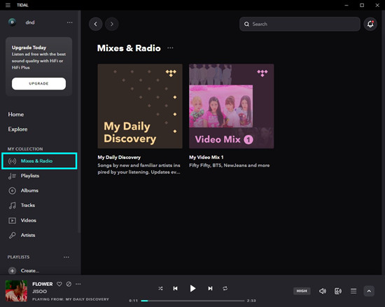Screen dimensions: 385x307
Task: Click the FLOWER track title
Action: click(43, 284)
